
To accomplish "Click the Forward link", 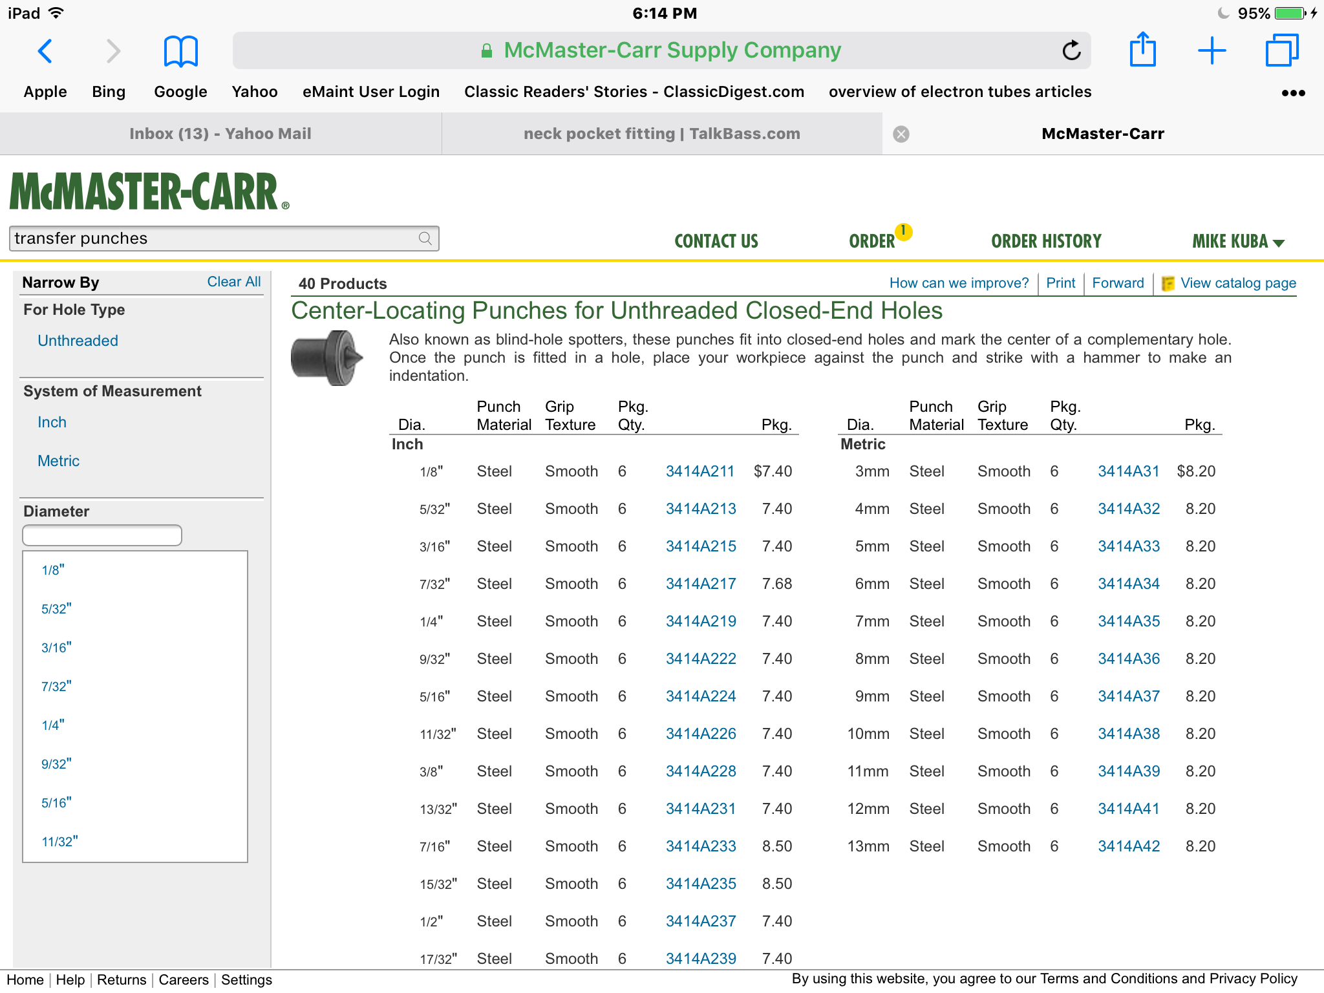I will click(1118, 283).
